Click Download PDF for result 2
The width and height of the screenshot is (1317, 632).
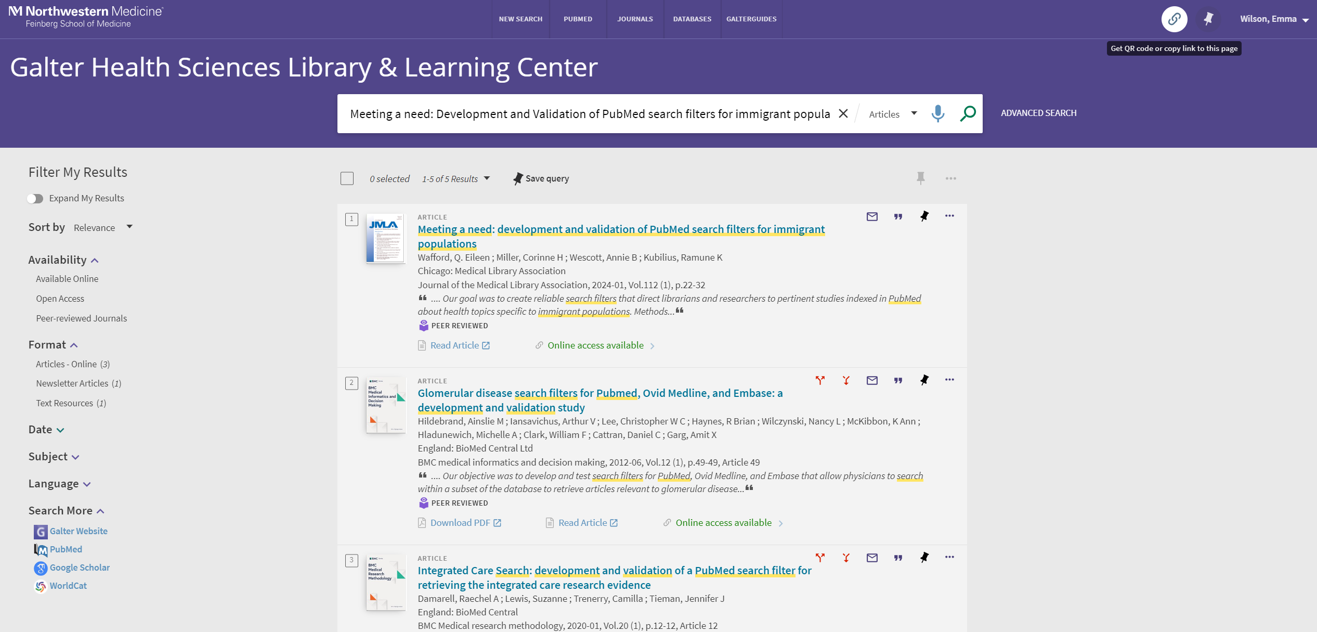[459, 522]
